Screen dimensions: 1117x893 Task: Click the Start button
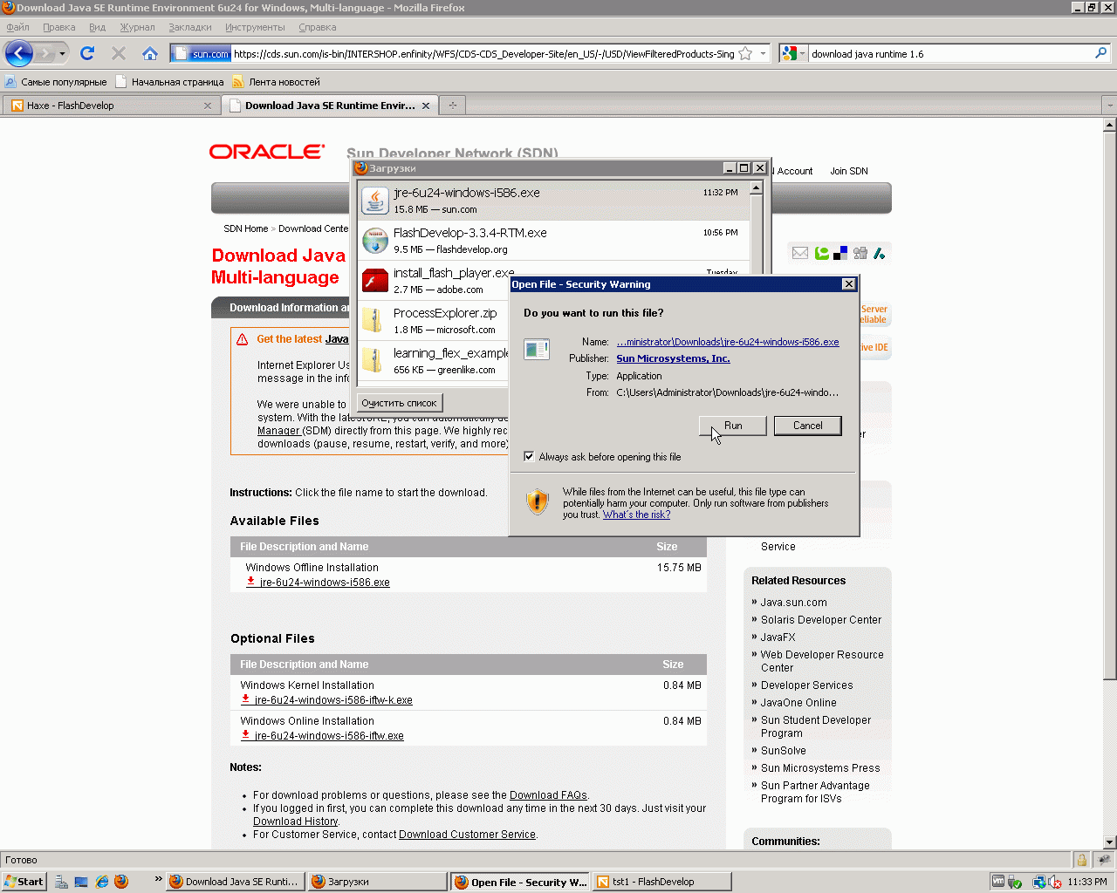pos(24,882)
